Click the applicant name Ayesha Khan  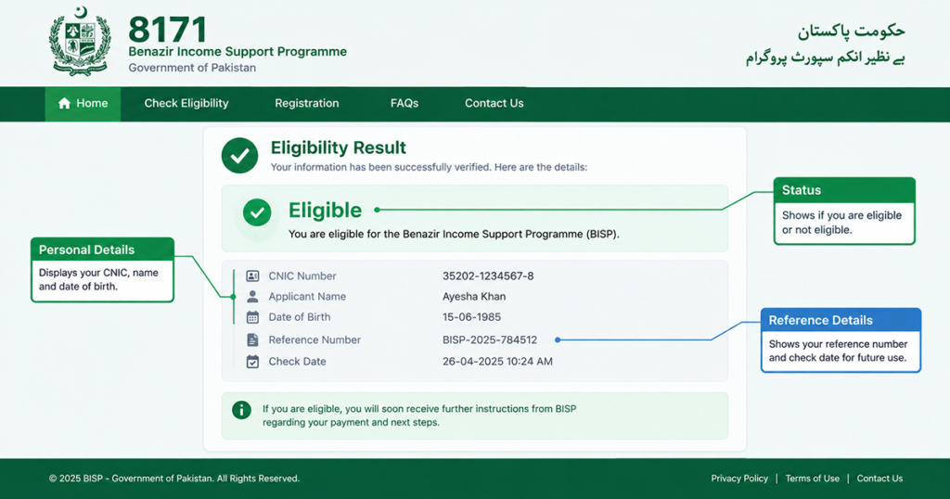(x=474, y=297)
